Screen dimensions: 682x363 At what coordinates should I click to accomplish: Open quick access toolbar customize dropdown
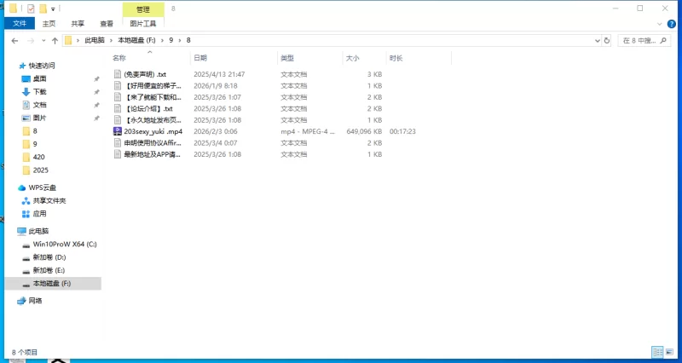coord(53,9)
